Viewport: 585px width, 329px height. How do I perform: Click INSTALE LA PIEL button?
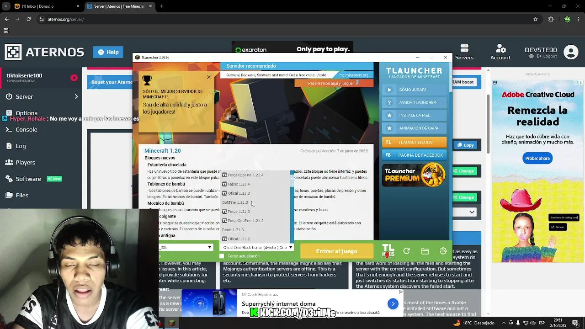point(414,115)
